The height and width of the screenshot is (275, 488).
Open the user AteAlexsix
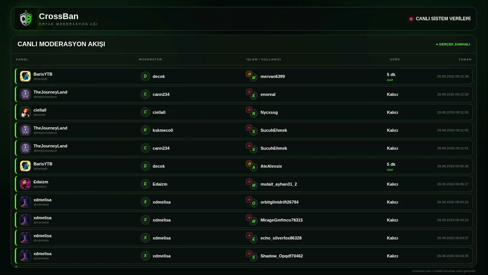click(x=271, y=166)
